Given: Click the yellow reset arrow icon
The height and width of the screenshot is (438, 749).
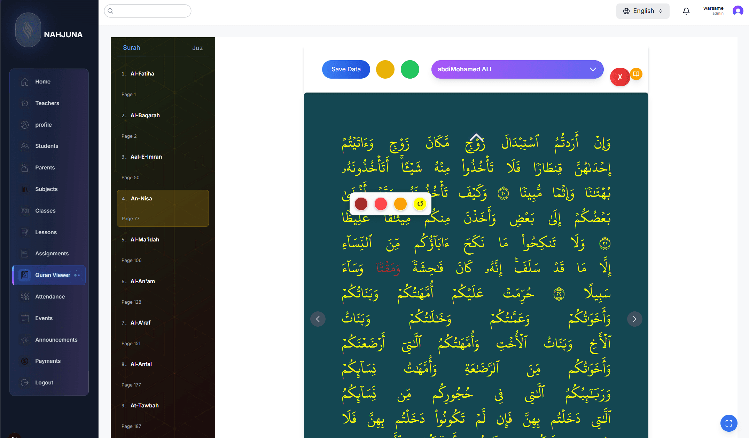Looking at the screenshot, I should (x=420, y=204).
